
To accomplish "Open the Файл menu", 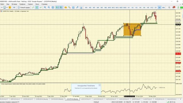I will (x=2, y=4).
